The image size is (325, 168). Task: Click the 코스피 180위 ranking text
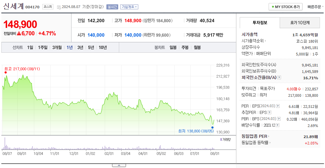[307, 41]
